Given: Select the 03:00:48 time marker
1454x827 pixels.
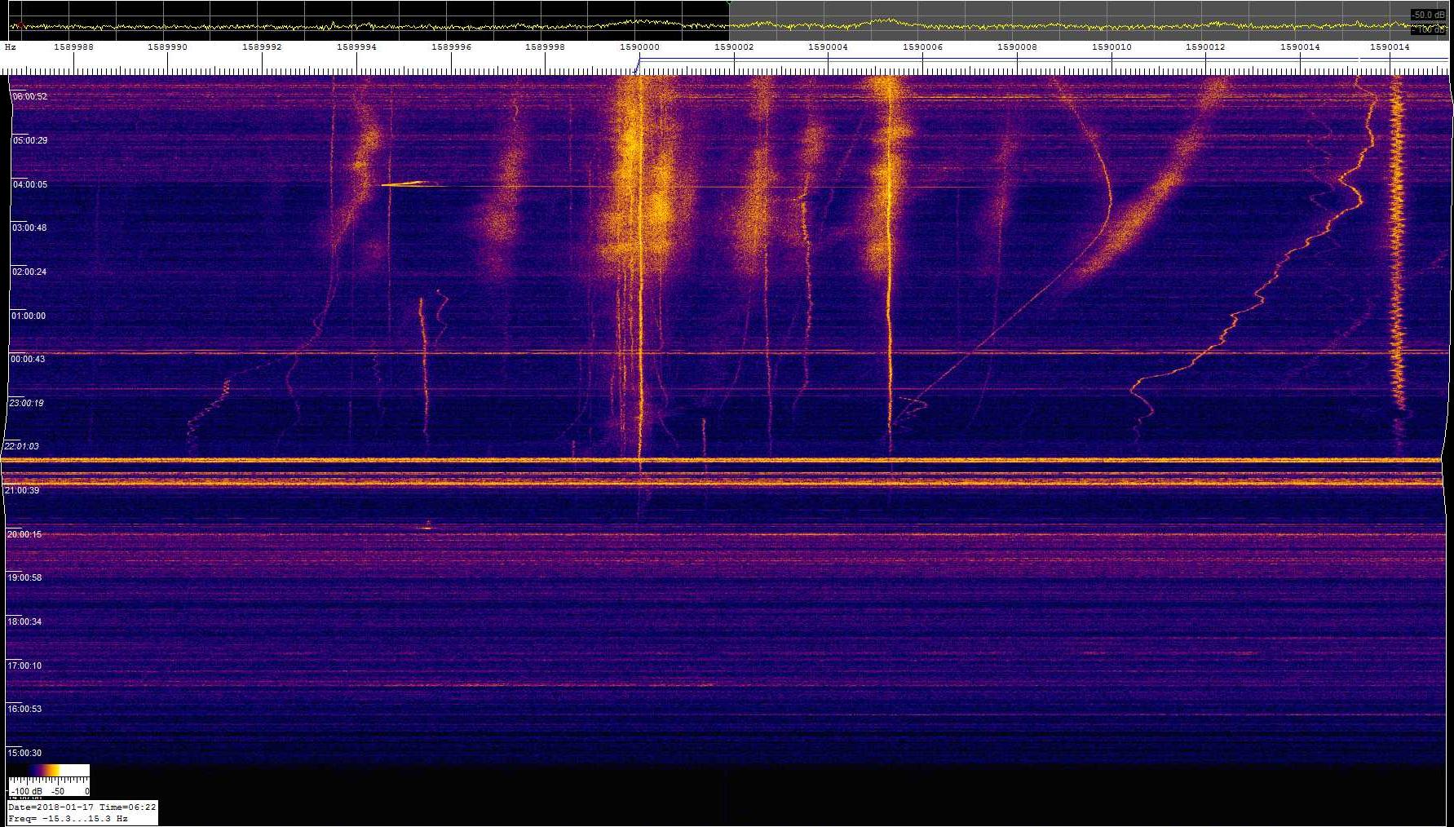Looking at the screenshot, I should (29, 228).
